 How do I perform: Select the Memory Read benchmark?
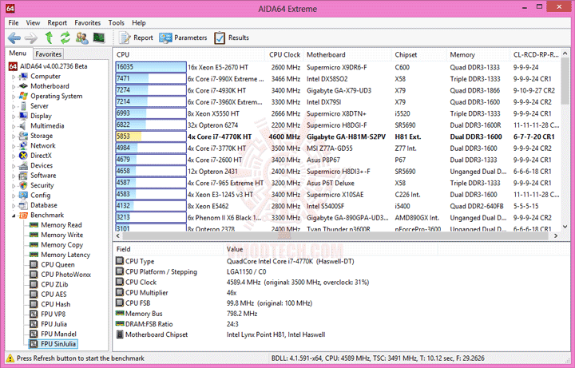tap(61, 225)
